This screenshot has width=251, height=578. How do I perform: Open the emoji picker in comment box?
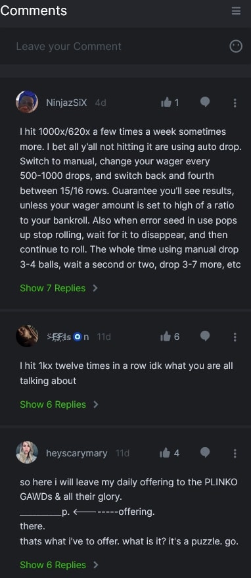236,46
